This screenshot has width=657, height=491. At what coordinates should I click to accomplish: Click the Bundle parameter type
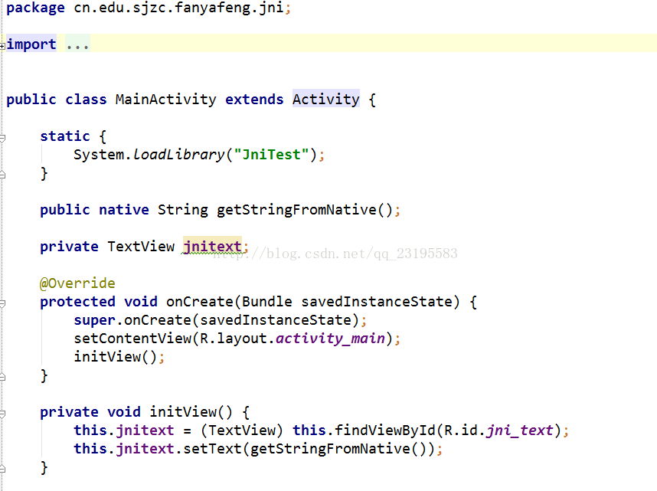(267, 302)
